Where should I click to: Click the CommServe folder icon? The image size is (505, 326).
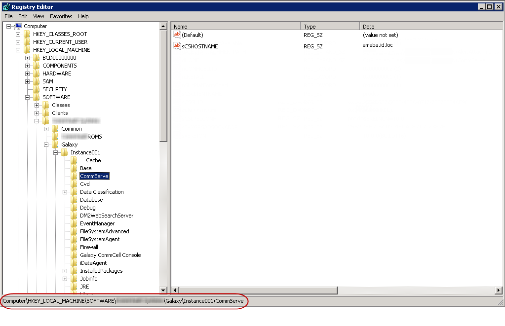74,176
